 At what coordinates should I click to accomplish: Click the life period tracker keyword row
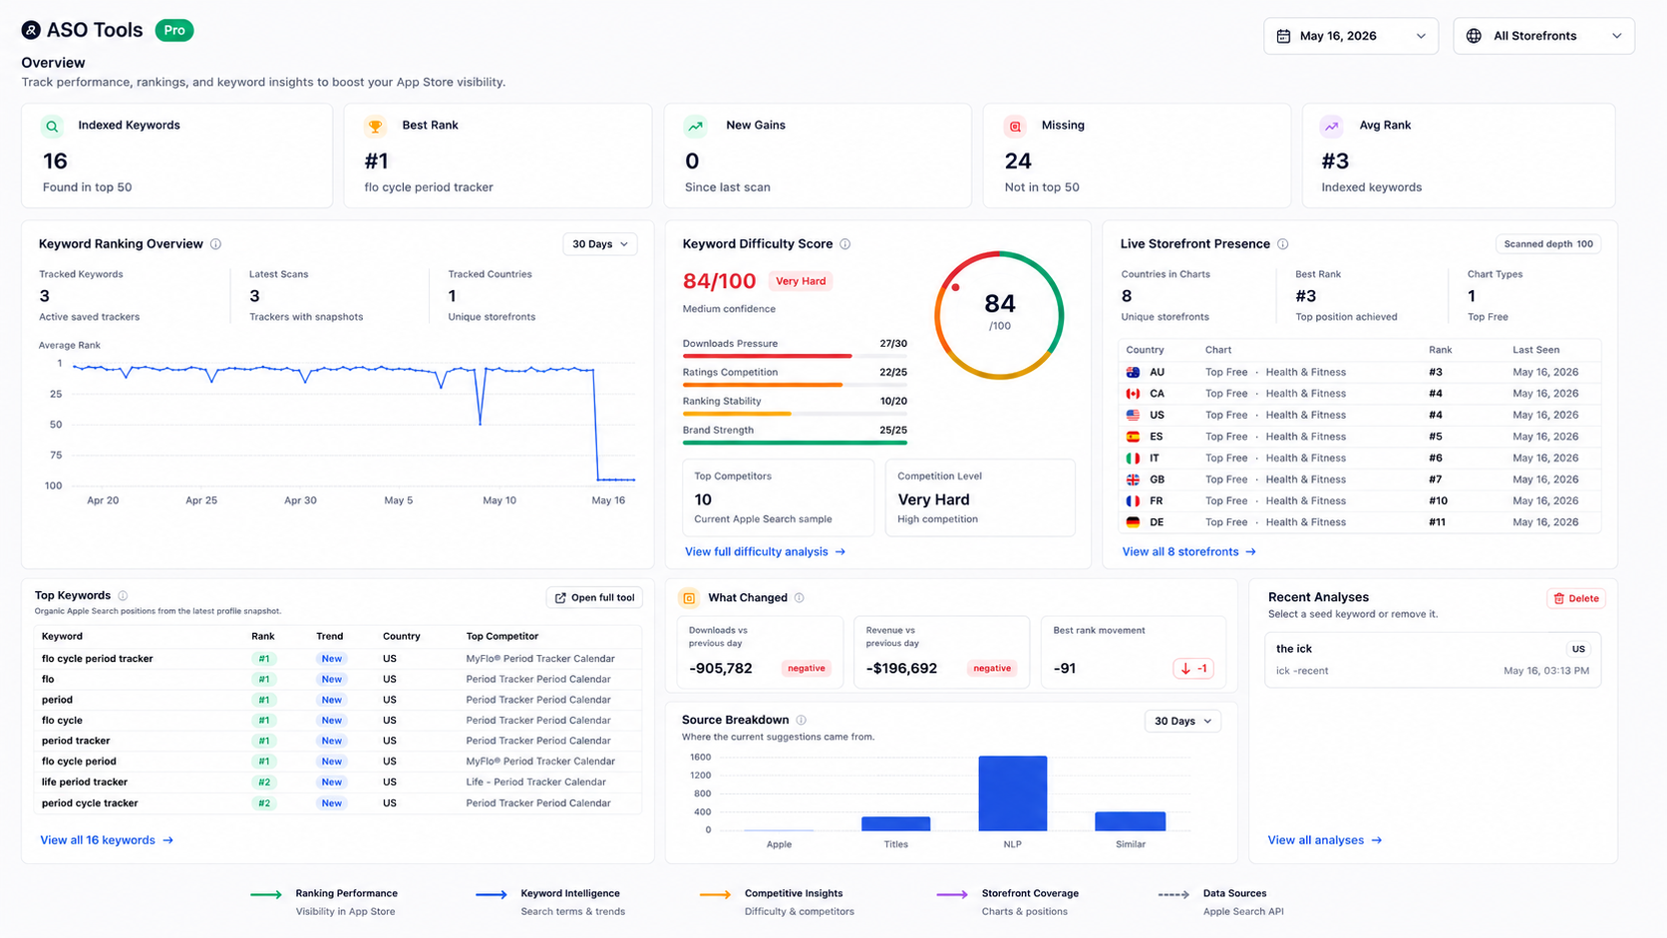point(338,782)
